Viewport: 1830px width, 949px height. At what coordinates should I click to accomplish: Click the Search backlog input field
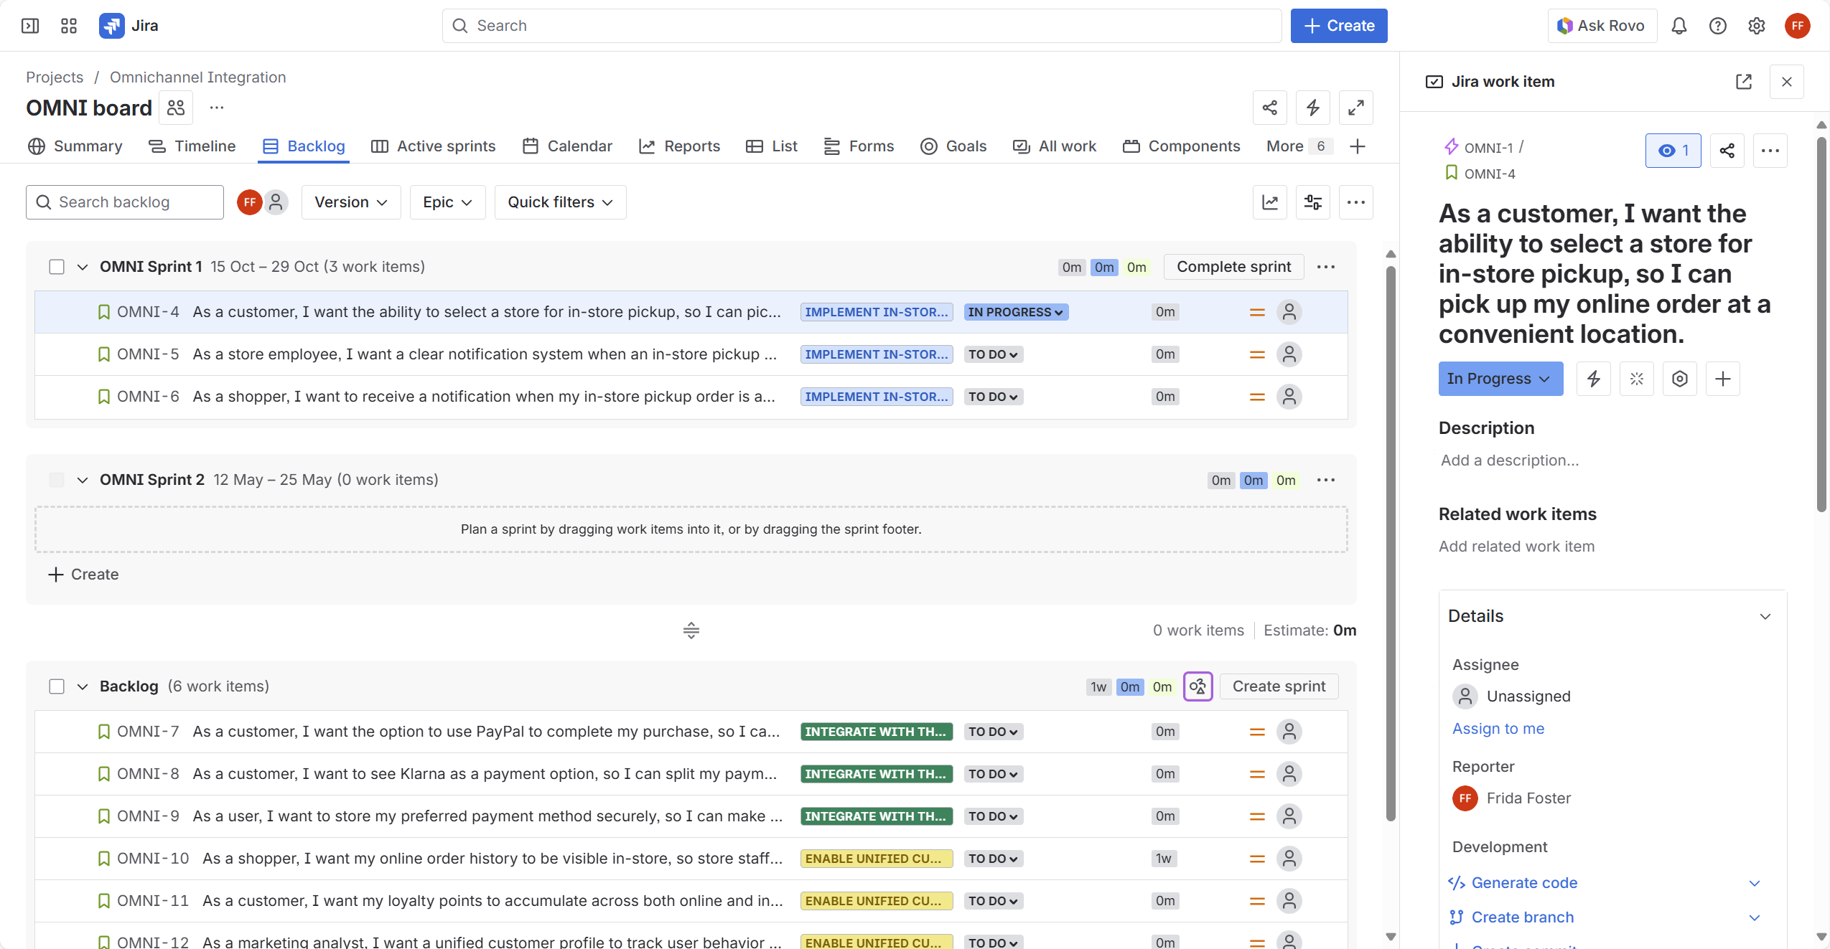(x=126, y=202)
